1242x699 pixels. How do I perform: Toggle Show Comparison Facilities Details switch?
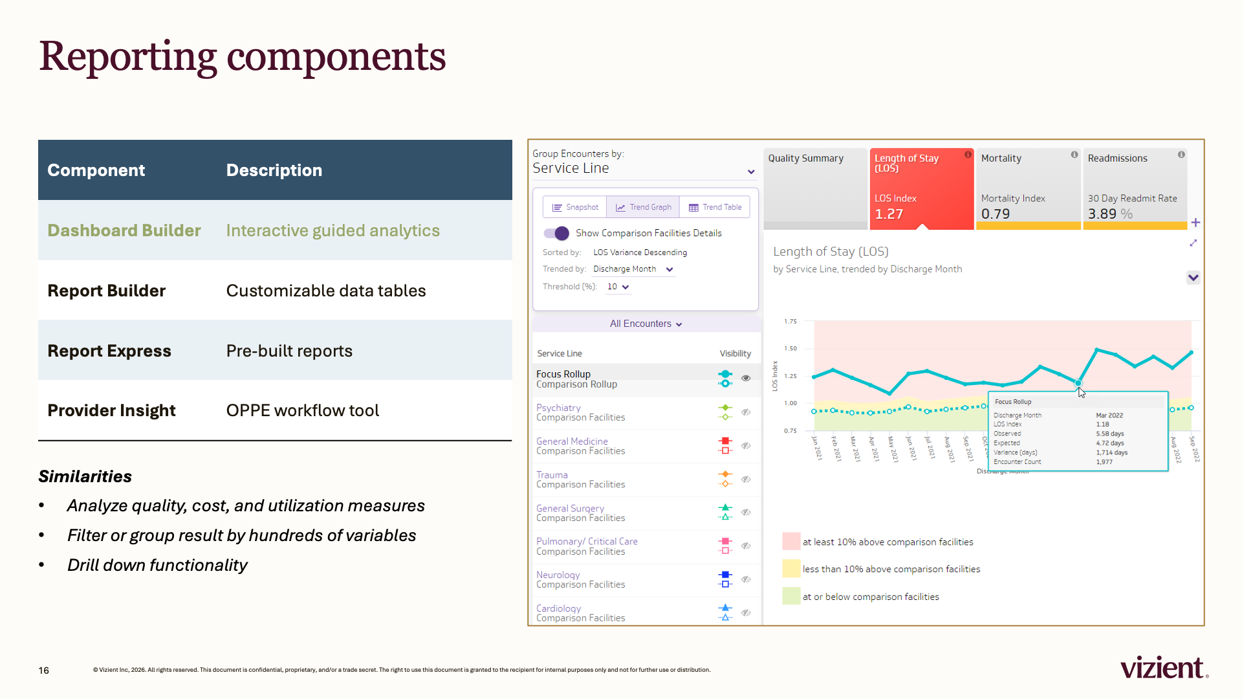pyautogui.click(x=556, y=233)
